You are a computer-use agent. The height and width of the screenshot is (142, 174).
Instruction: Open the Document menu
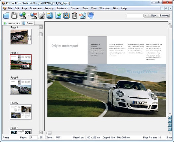coord(36,8)
